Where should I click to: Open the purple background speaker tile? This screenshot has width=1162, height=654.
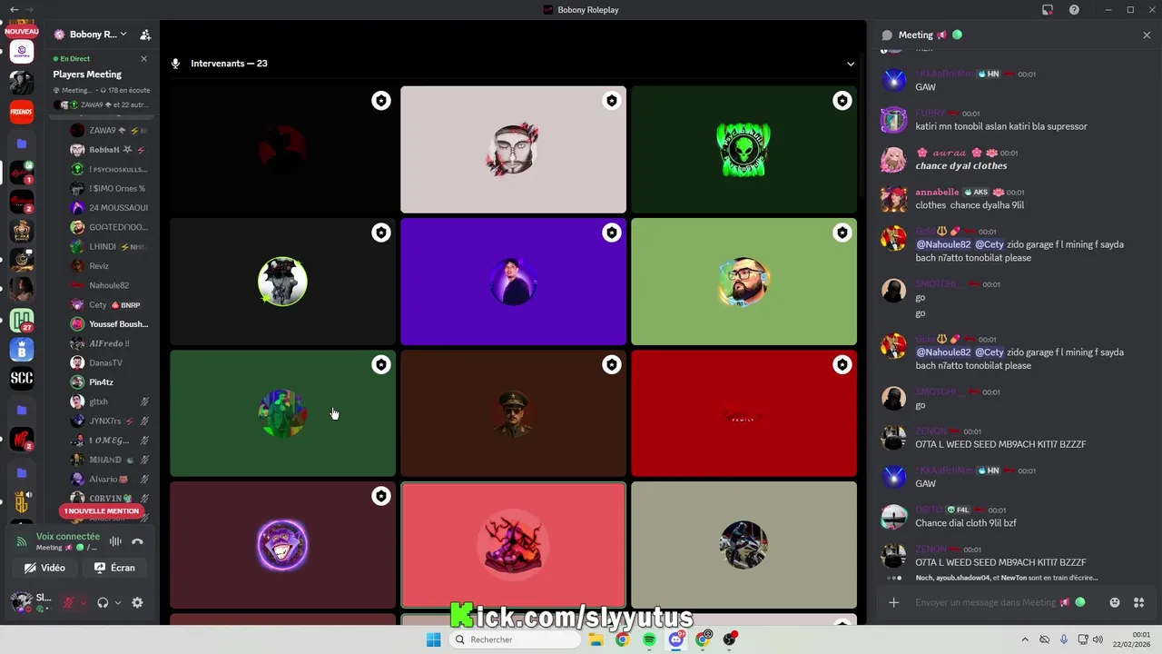513,282
